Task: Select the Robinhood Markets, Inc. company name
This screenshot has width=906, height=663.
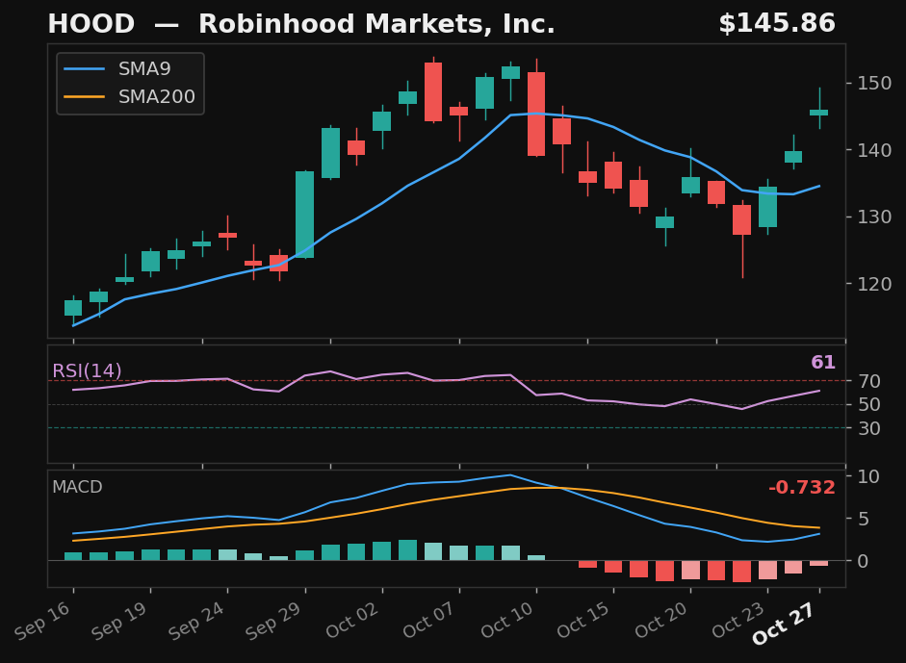Action: pos(376,24)
